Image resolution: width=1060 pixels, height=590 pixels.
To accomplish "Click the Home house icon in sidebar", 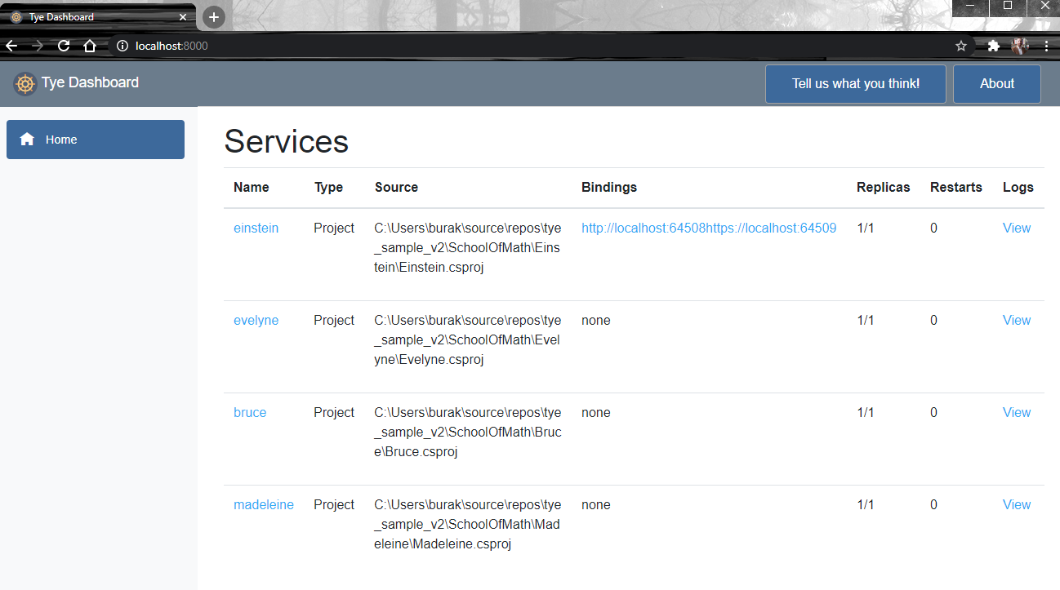I will [x=27, y=140].
